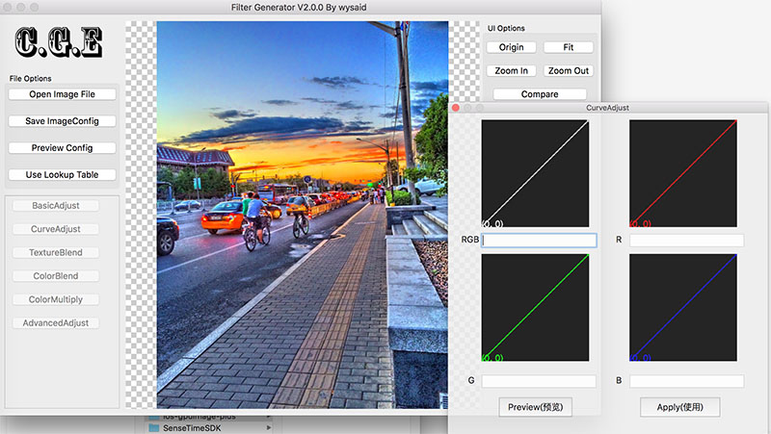Open the BasicAdjust panel

[x=56, y=206]
